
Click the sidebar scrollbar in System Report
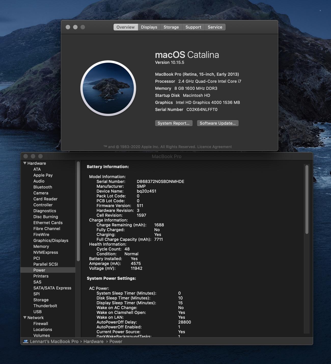pyautogui.click(x=78, y=211)
